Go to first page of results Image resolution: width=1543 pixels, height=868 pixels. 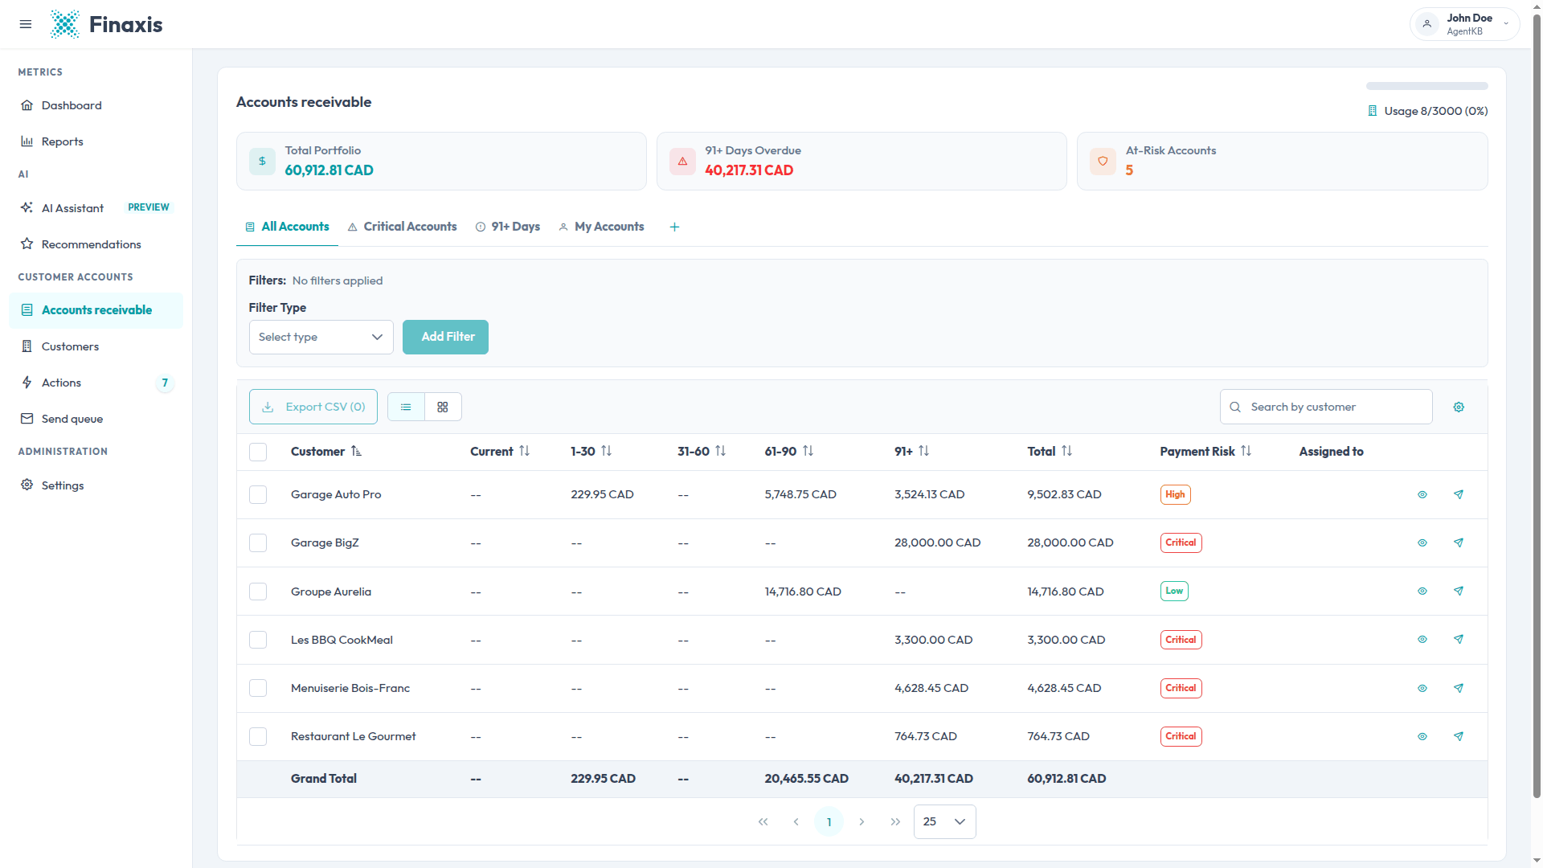pyautogui.click(x=763, y=822)
